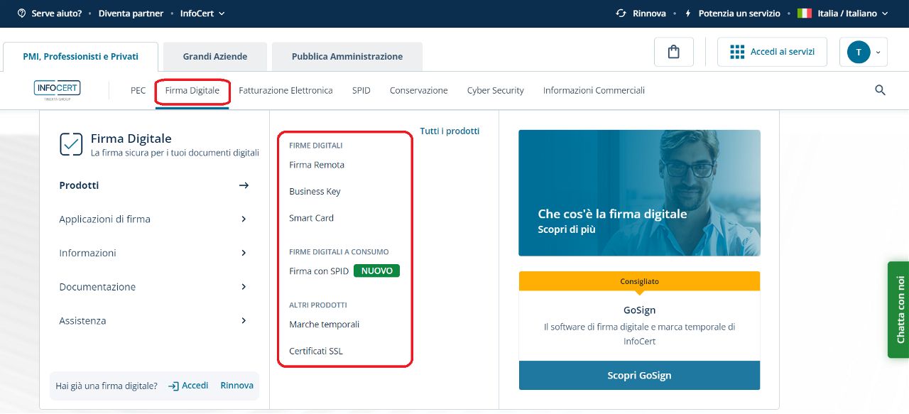Expand the Documentazione submenu
Image resolution: width=909 pixels, height=414 pixels.
point(244,287)
